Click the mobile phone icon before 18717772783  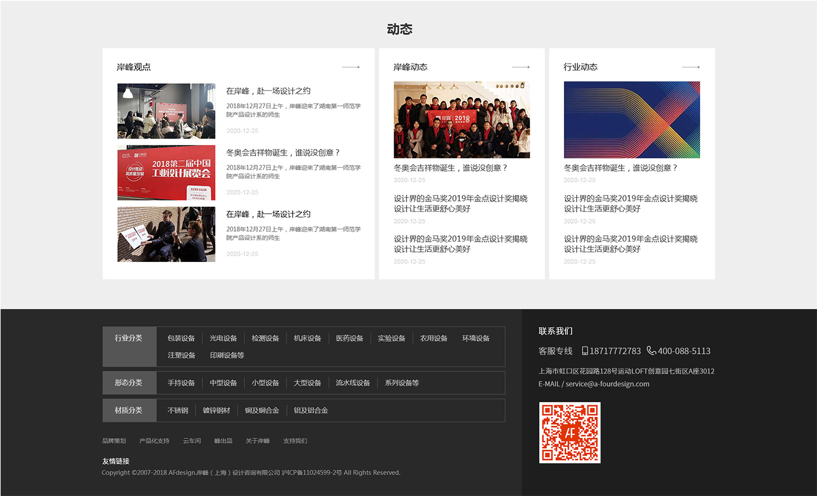(584, 351)
